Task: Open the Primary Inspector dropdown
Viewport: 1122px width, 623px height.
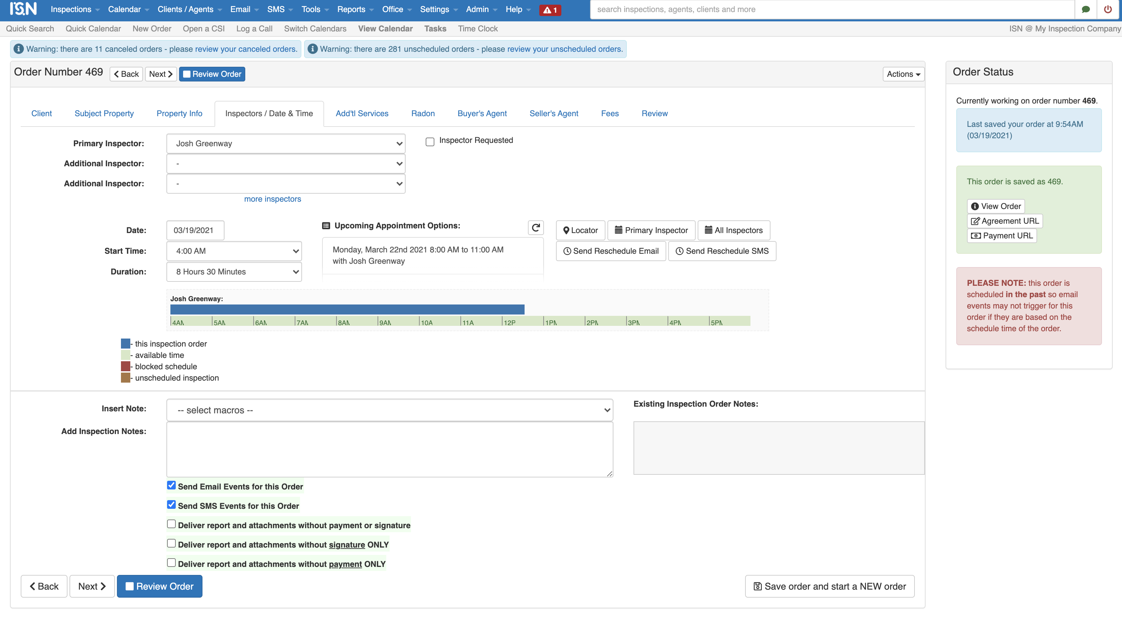Action: [285, 143]
